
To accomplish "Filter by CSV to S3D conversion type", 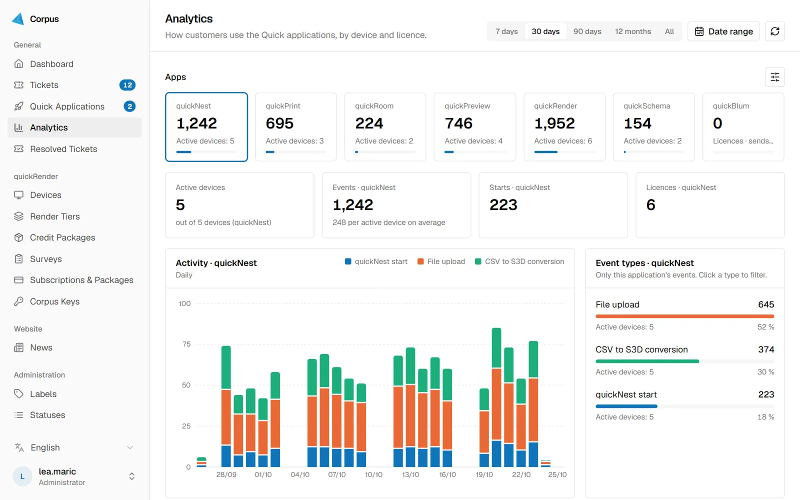I will [685, 360].
